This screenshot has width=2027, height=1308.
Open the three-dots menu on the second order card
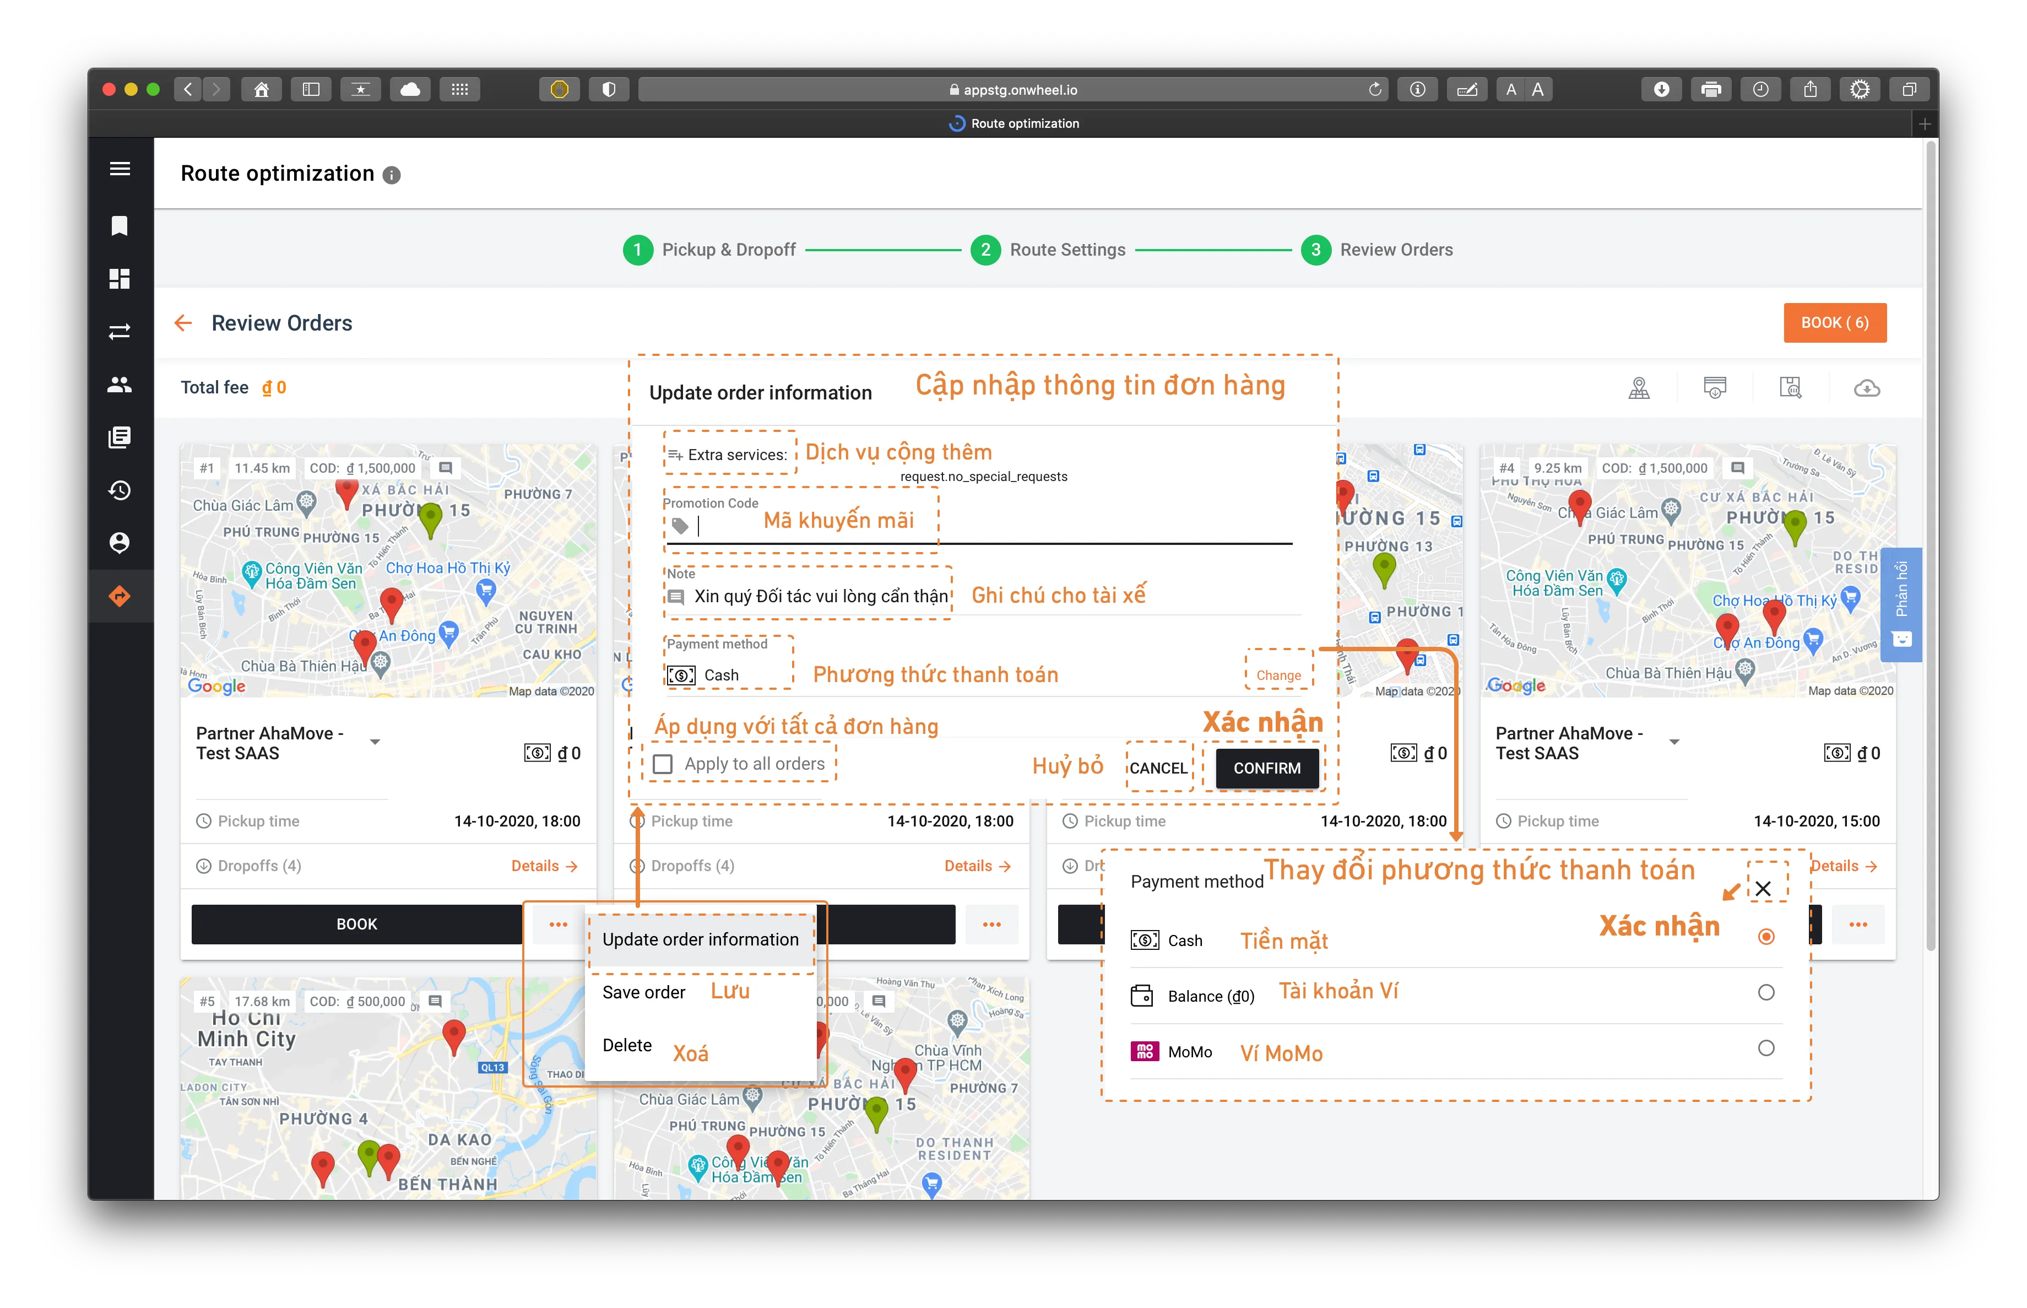tap(991, 924)
